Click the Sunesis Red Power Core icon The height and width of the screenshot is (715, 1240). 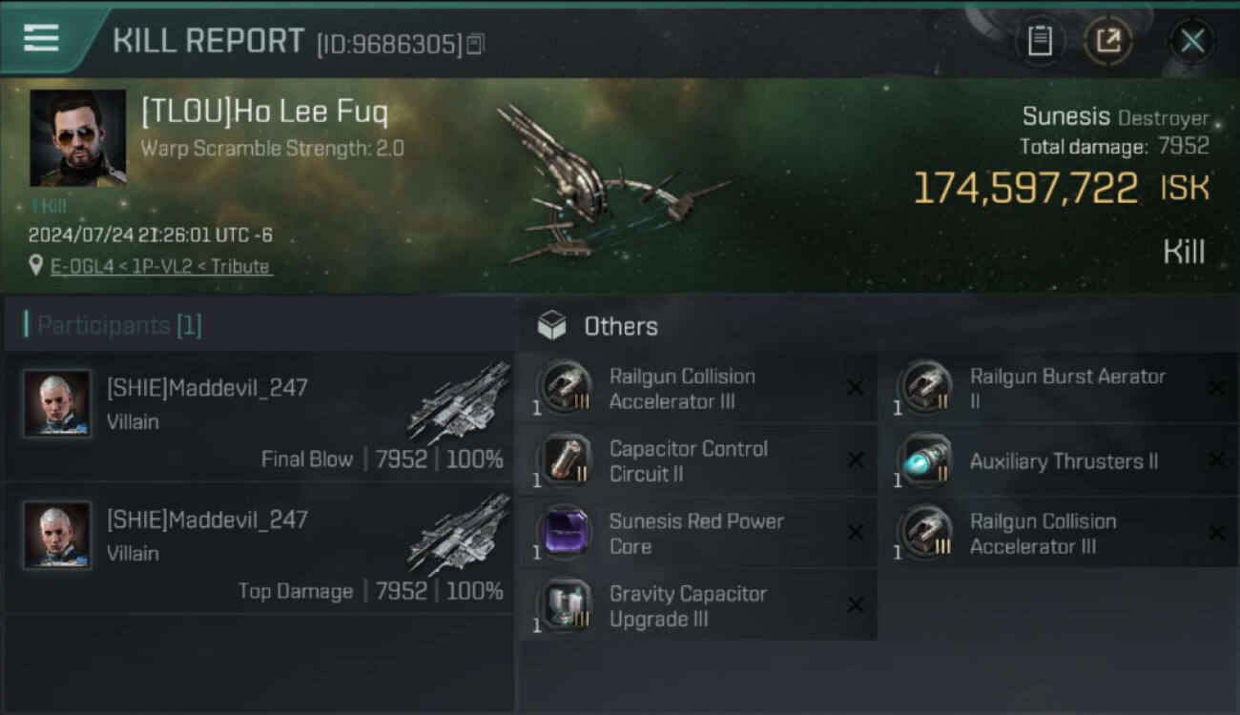click(x=565, y=533)
